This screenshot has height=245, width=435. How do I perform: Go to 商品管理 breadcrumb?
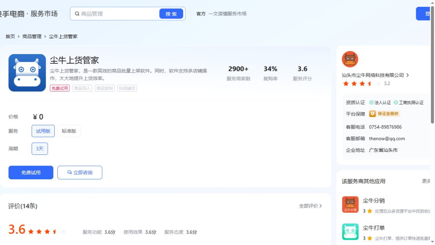pos(32,36)
